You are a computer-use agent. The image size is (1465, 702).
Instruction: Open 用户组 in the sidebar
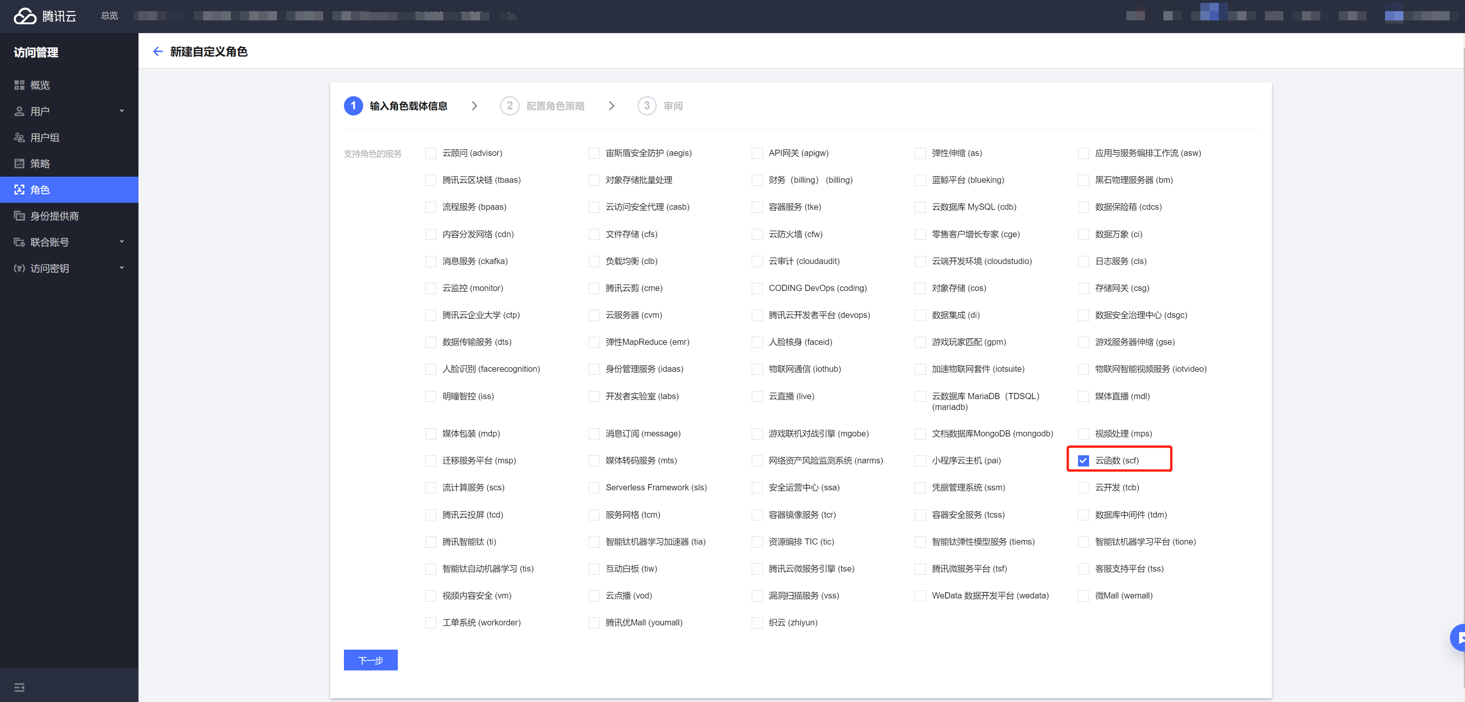(69, 138)
